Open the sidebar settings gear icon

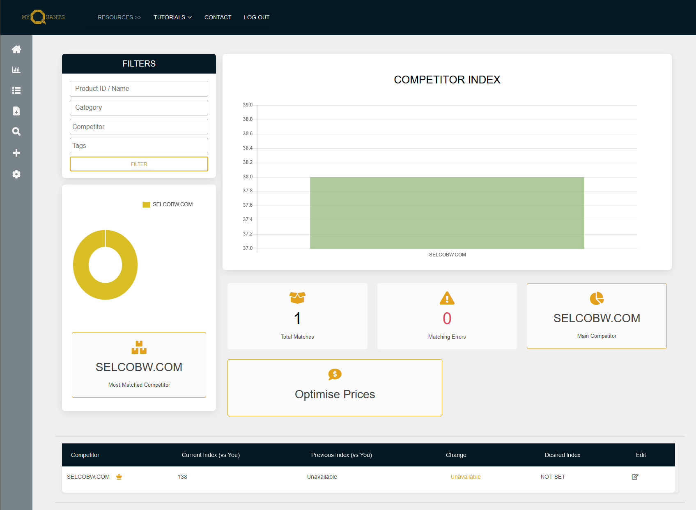[16, 174]
